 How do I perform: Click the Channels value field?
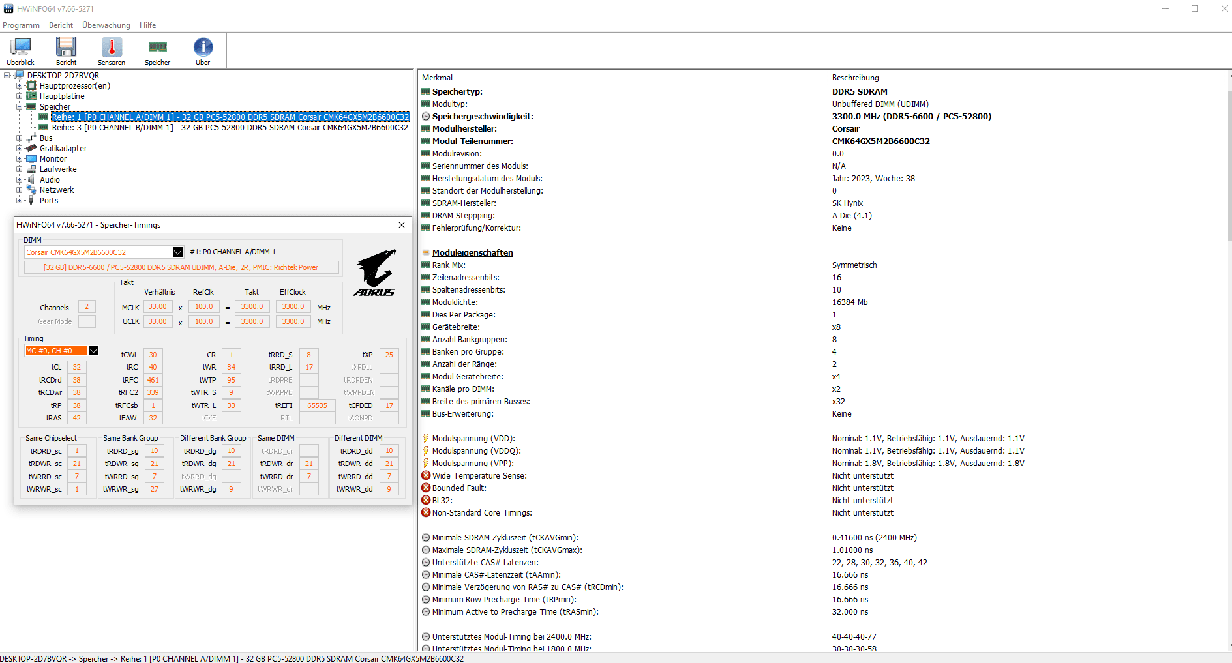click(87, 306)
